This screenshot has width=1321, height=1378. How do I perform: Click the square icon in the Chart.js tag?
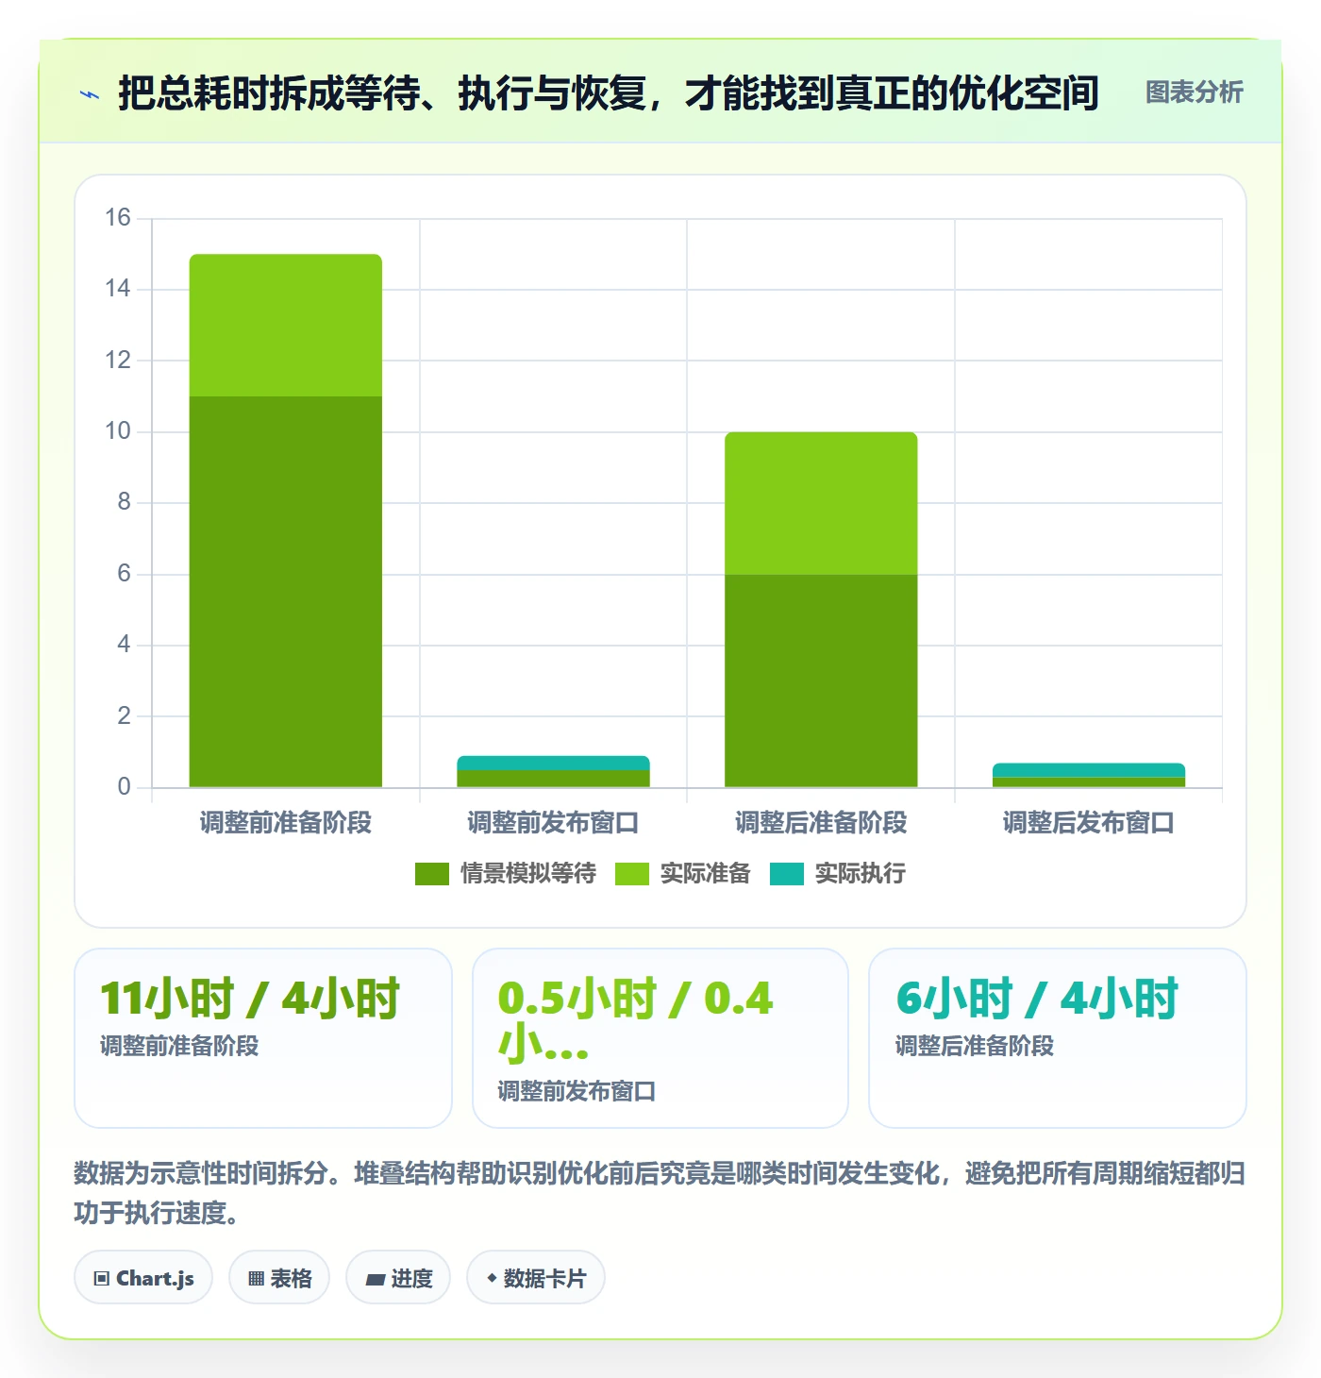point(102,1279)
